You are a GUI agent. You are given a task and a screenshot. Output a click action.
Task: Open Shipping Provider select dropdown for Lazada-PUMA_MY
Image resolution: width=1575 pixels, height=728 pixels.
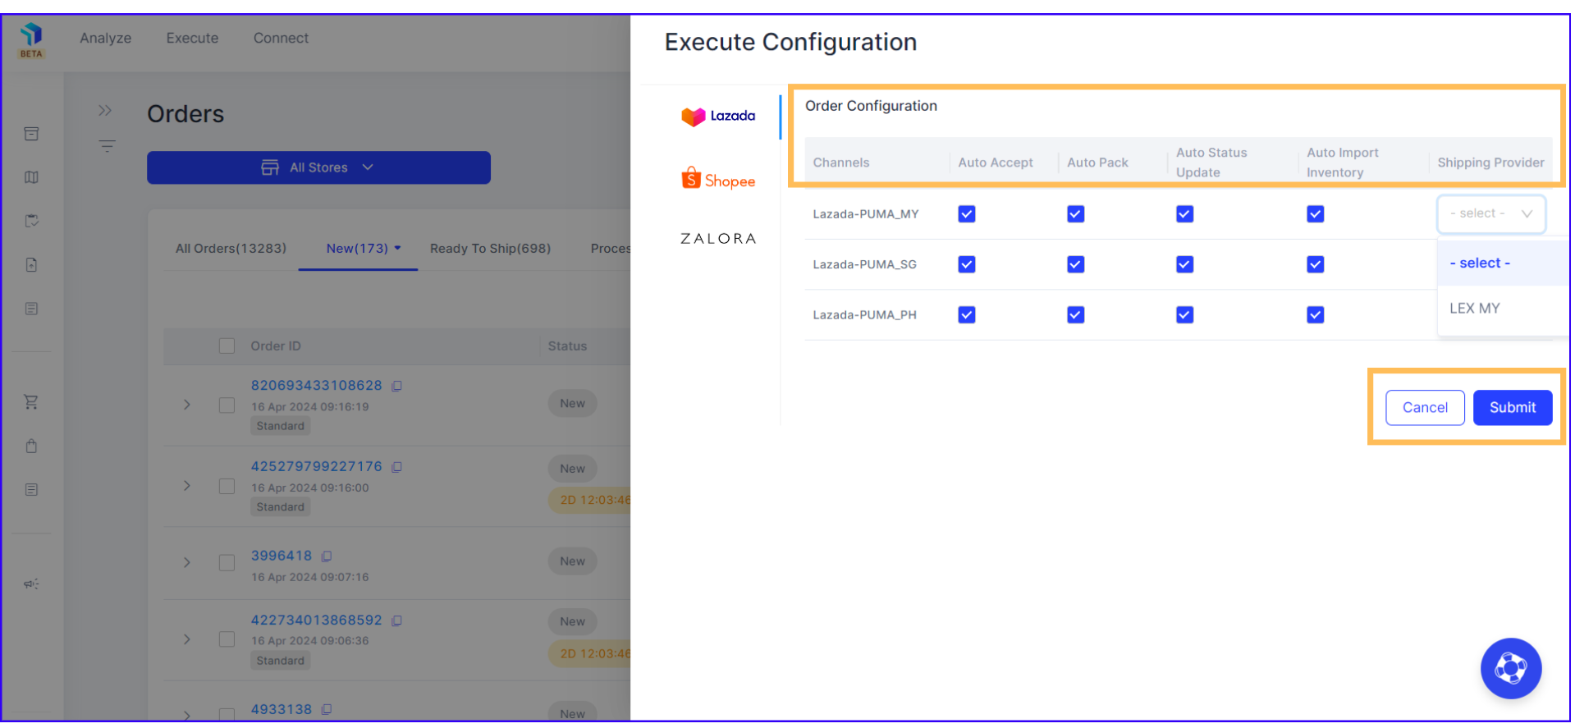coord(1491,214)
